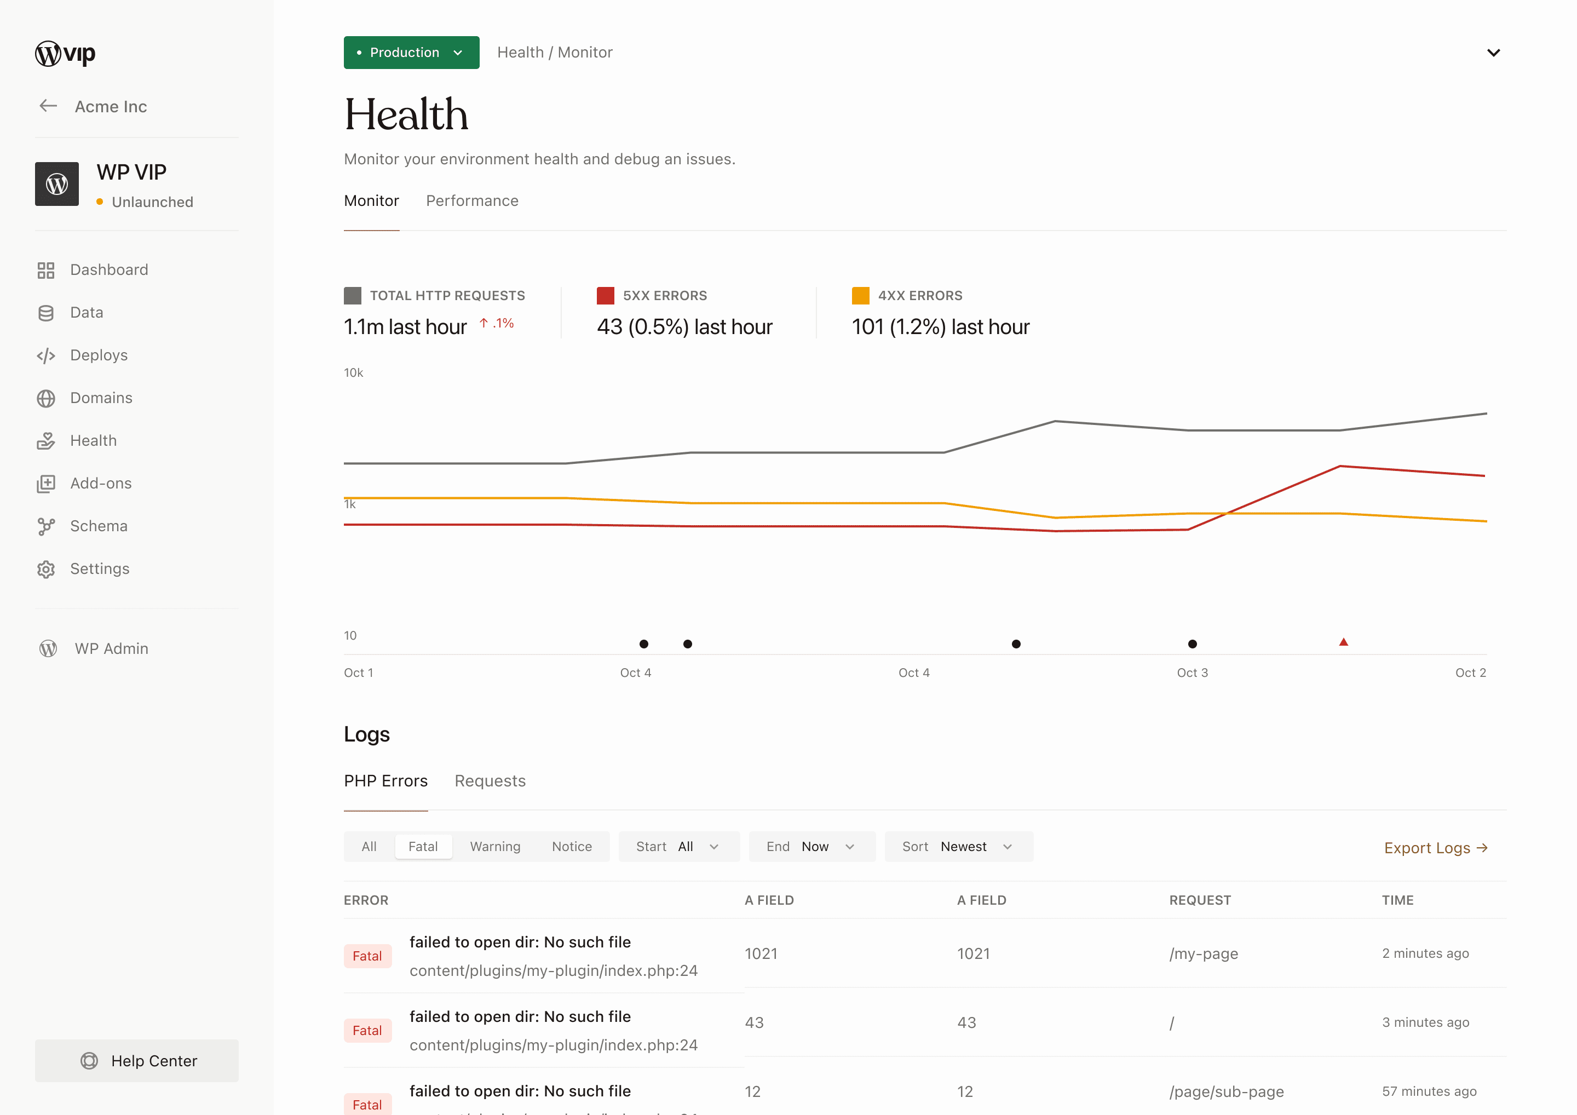This screenshot has width=1577, height=1115.
Task: Click the Add-ons icon in sidebar
Action: (x=46, y=482)
